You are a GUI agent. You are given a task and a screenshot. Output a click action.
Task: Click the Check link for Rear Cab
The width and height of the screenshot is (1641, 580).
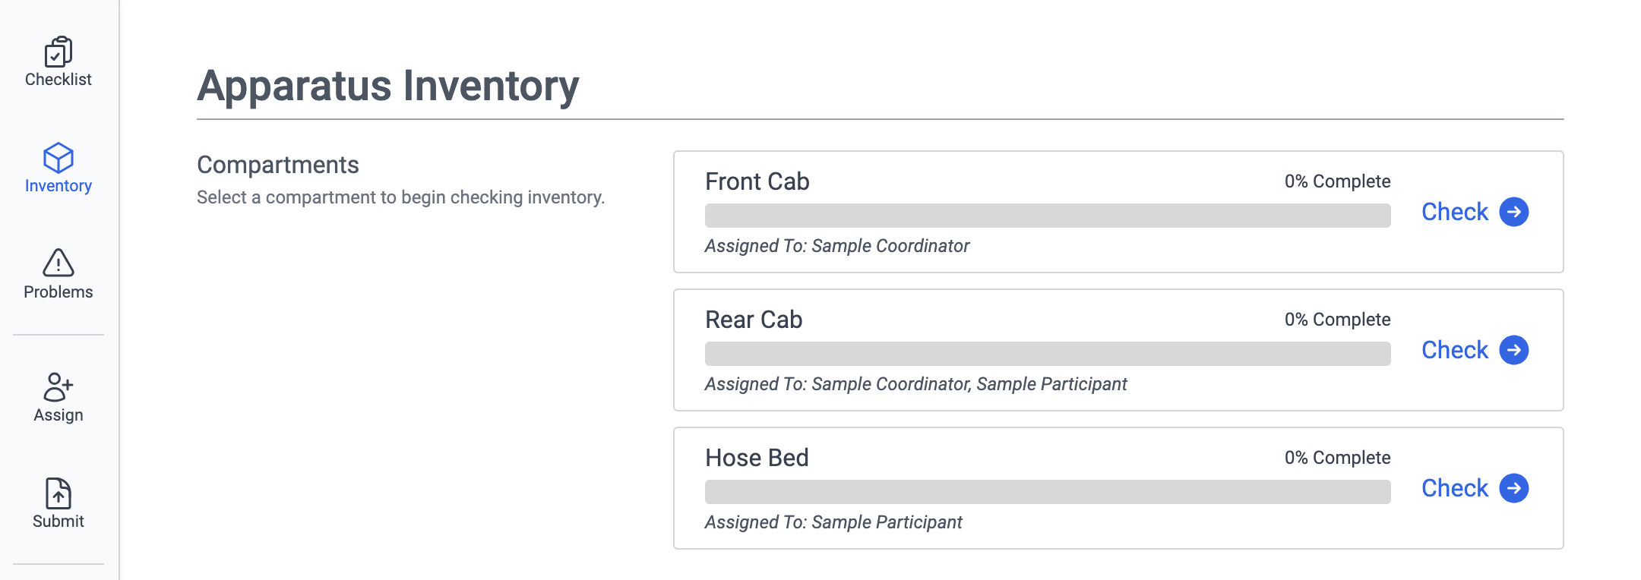pyautogui.click(x=1454, y=350)
